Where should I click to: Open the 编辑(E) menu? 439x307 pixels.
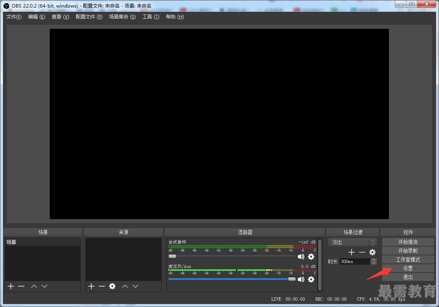coord(36,17)
